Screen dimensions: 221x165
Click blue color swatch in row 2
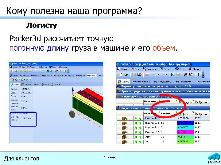pos(185,123)
